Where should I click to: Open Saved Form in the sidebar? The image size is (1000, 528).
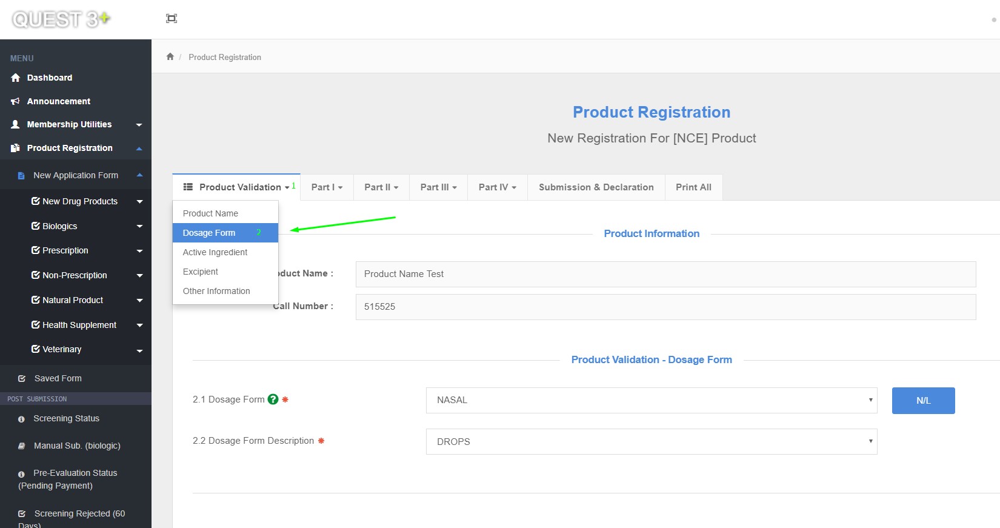click(58, 378)
